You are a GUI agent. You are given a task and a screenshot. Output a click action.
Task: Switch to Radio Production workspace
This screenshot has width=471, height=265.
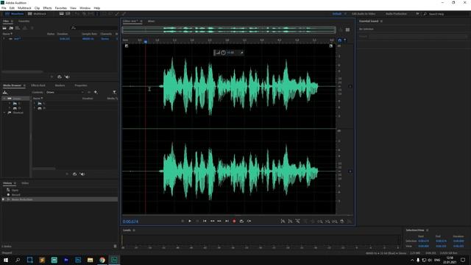point(396,14)
